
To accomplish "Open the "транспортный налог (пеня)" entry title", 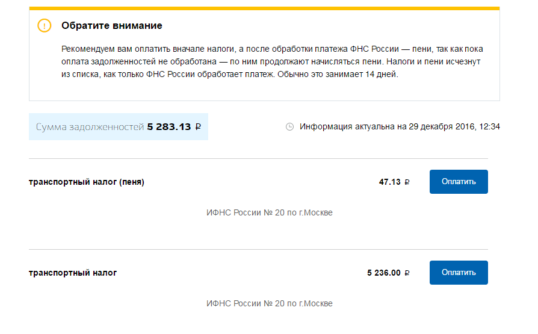I will click(x=87, y=182).
